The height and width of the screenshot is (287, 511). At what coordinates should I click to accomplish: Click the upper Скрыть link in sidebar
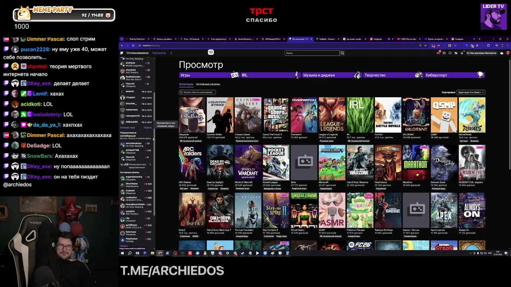tap(147, 128)
